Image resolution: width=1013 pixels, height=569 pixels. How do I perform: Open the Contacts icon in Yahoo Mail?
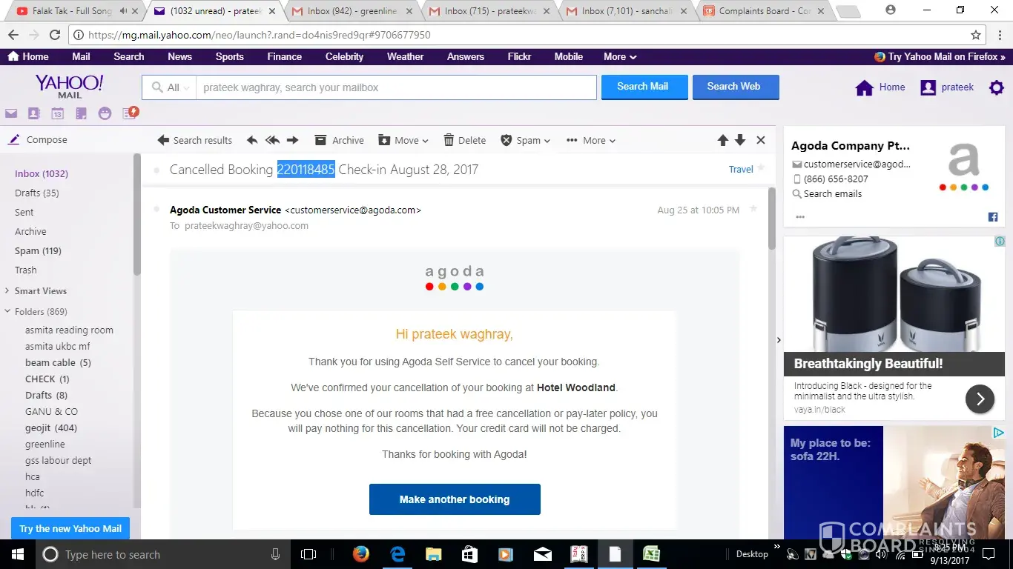coord(34,113)
